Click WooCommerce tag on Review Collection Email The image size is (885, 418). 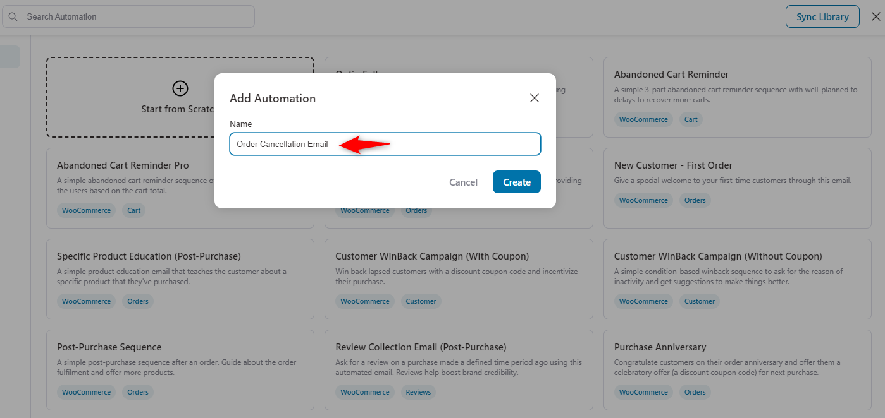click(x=365, y=392)
